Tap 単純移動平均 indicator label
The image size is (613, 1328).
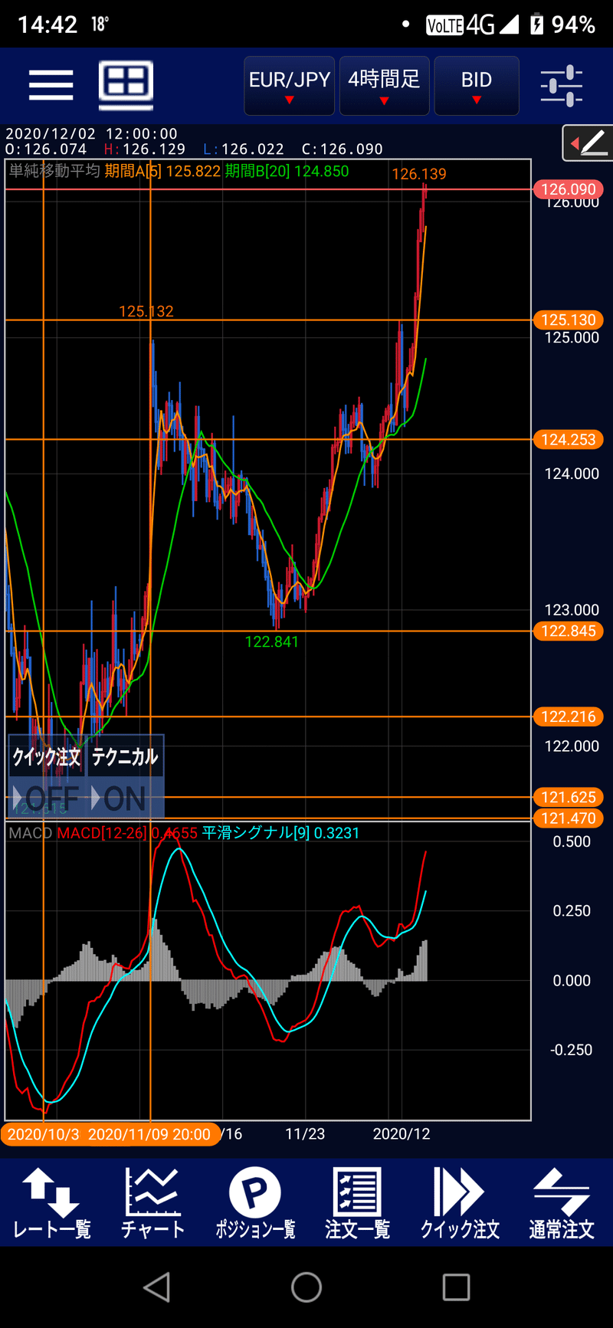(x=54, y=171)
